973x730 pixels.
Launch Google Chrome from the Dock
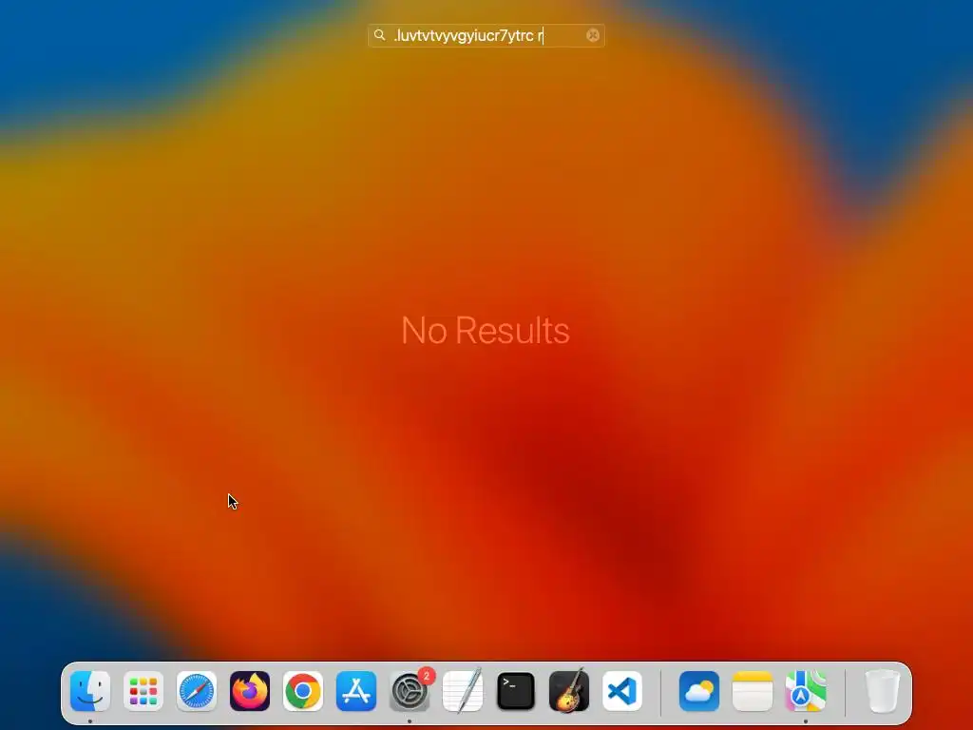pyautogui.click(x=303, y=691)
